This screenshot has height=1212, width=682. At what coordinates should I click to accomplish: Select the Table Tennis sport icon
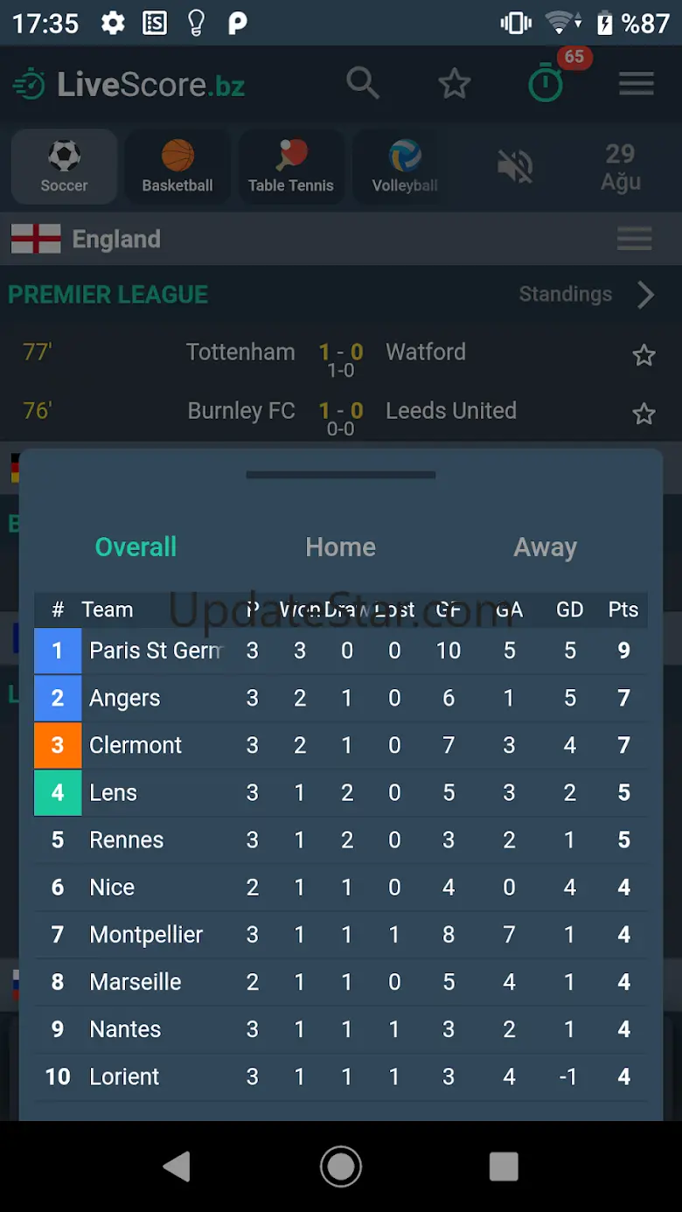point(291,167)
